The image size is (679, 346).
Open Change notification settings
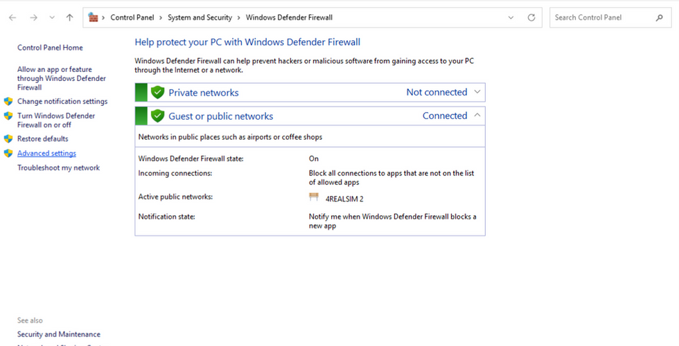click(62, 101)
